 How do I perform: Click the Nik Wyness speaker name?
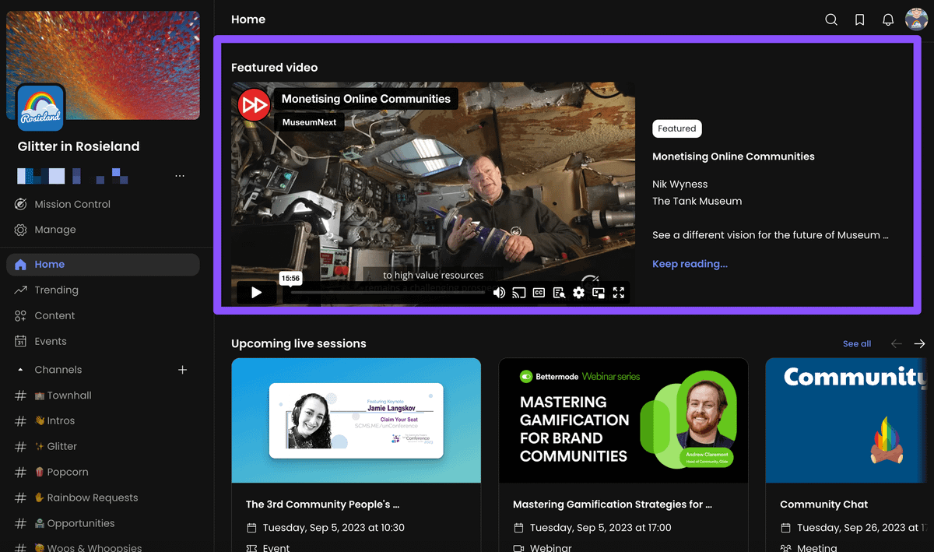click(679, 185)
